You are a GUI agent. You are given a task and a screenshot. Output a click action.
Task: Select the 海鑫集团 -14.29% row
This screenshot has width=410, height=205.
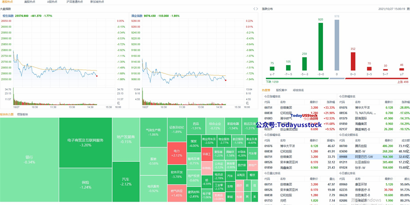tap(374, 123)
